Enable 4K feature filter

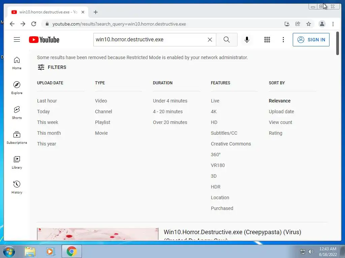pos(214,112)
